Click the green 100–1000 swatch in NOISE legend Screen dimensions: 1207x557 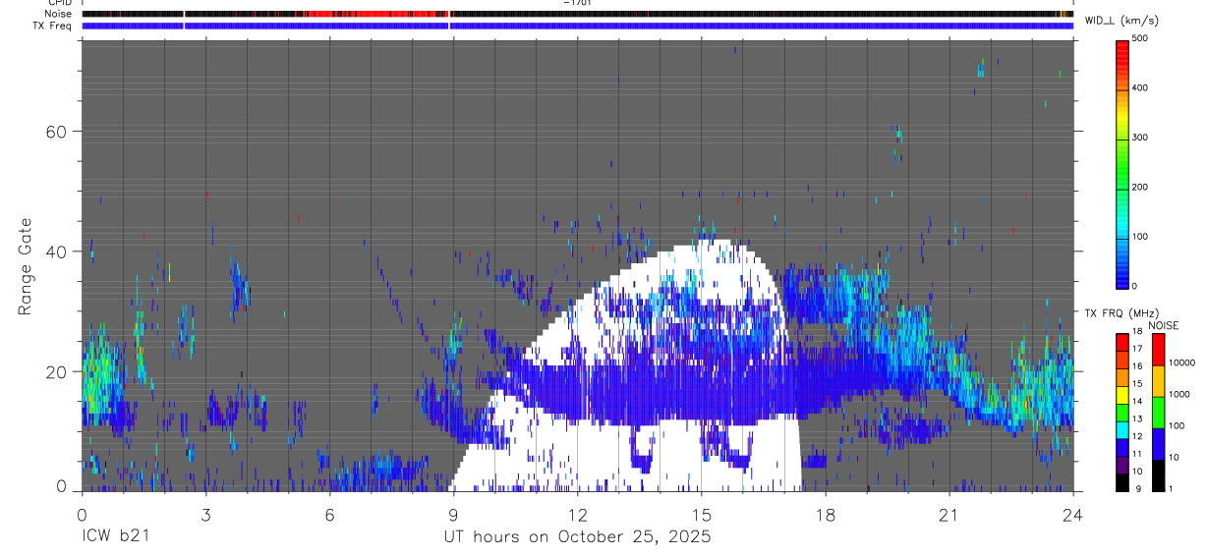[1159, 413]
